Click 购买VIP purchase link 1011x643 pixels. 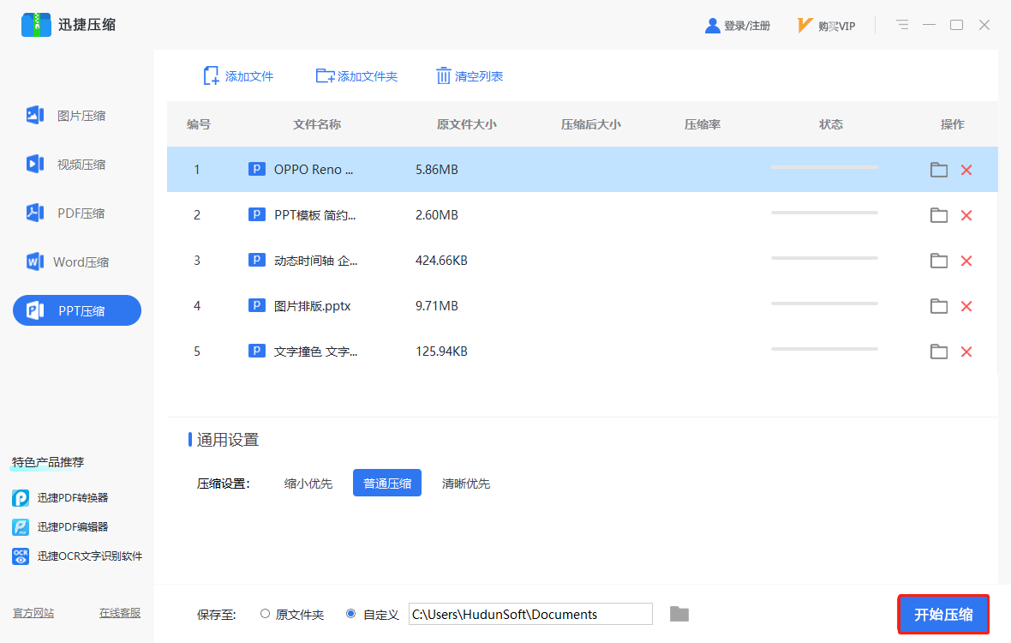click(x=827, y=26)
